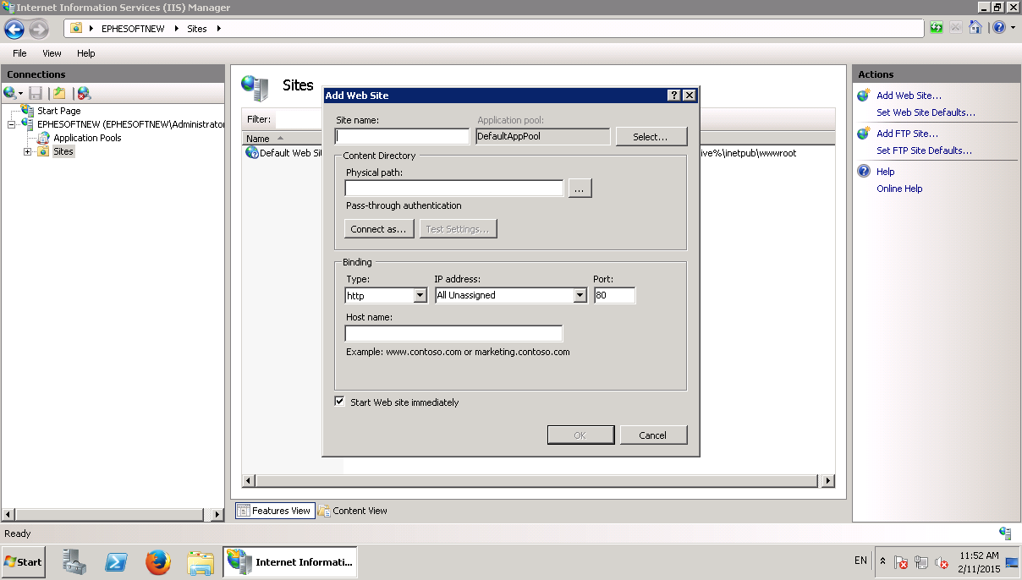Uncheck Start Web site immediately
1022x580 pixels.
(x=340, y=402)
